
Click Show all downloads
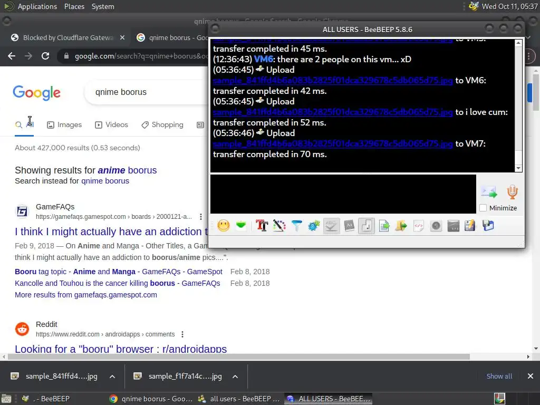click(499, 376)
